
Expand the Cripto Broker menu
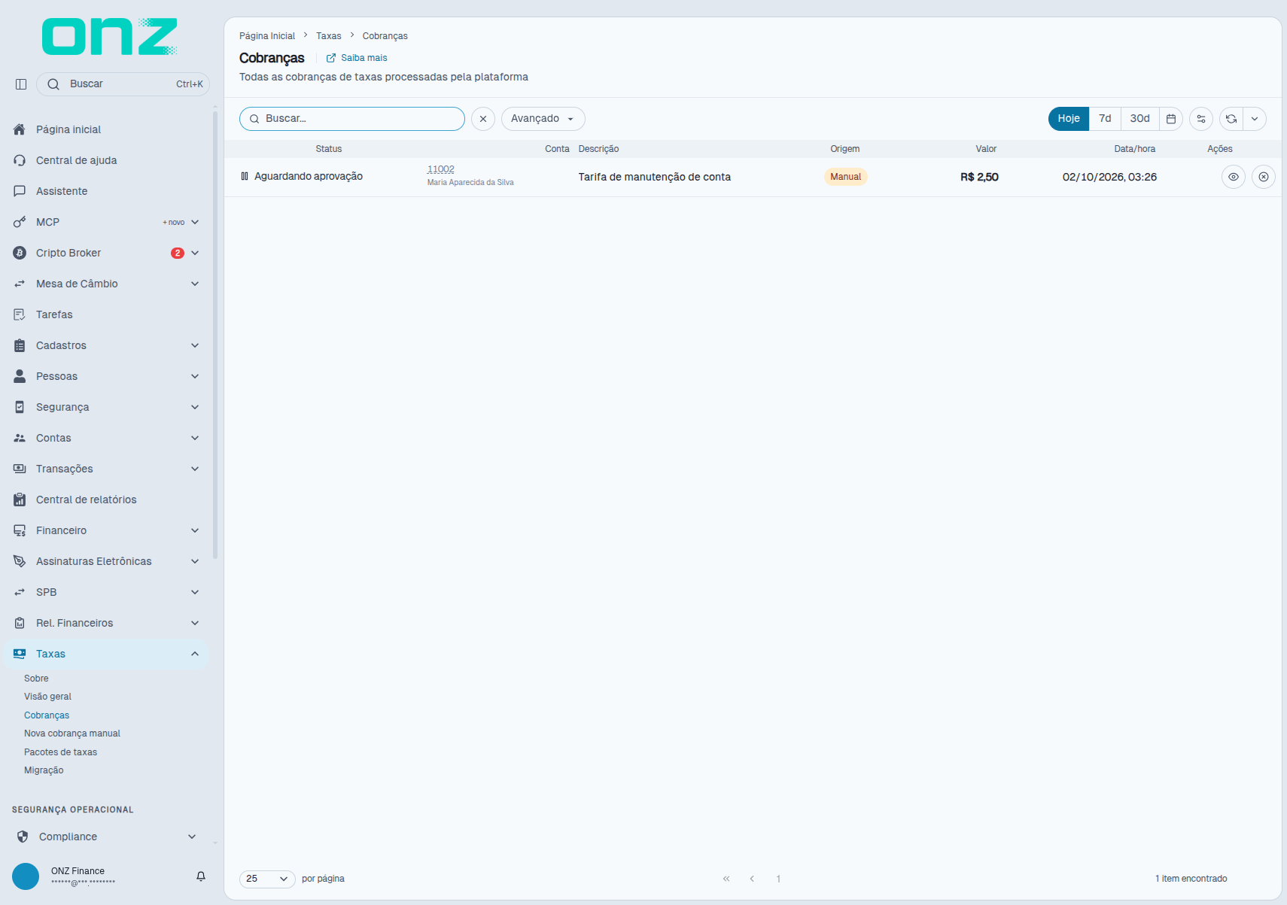pyautogui.click(x=105, y=253)
